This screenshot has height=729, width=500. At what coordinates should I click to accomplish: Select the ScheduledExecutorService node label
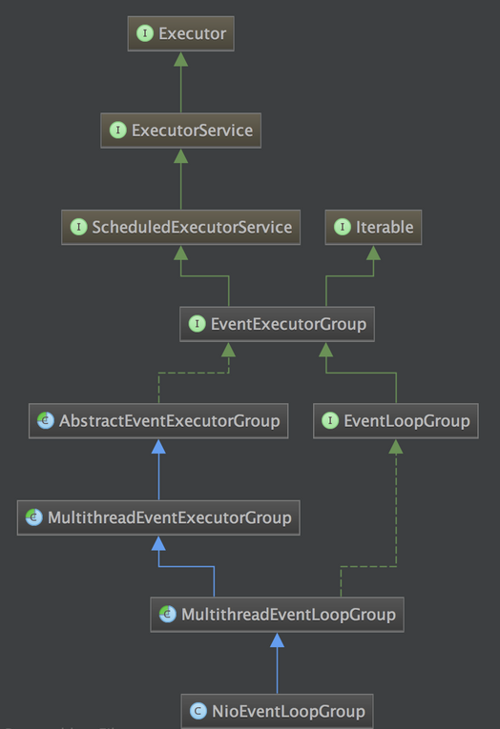pyautogui.click(x=192, y=227)
